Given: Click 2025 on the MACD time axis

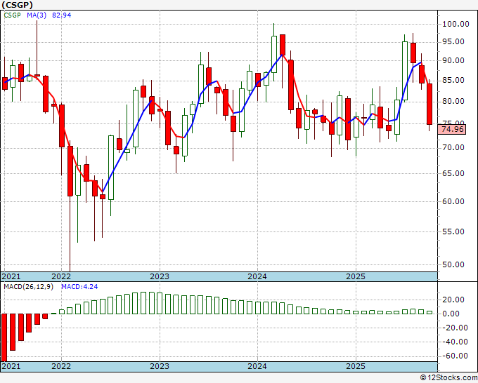Looking at the screenshot, I should pos(356,366).
